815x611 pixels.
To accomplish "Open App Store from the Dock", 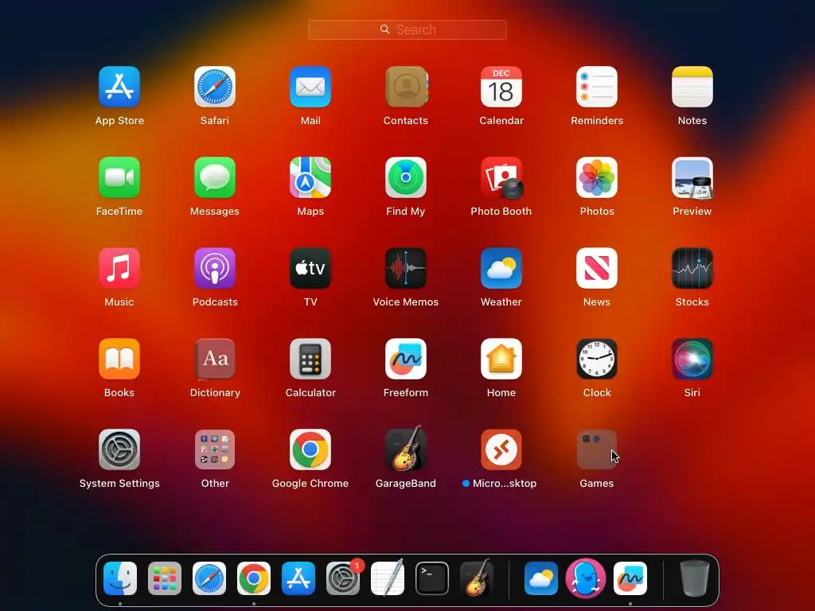I will tap(298, 578).
